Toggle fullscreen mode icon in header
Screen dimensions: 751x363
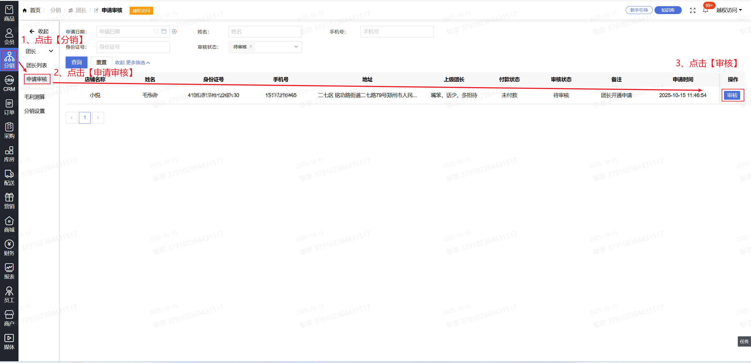693,11
